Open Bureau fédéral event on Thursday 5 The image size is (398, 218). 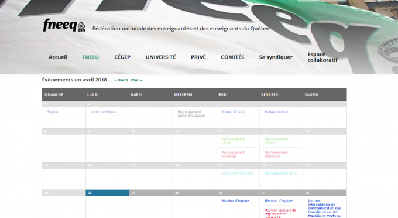(233, 111)
